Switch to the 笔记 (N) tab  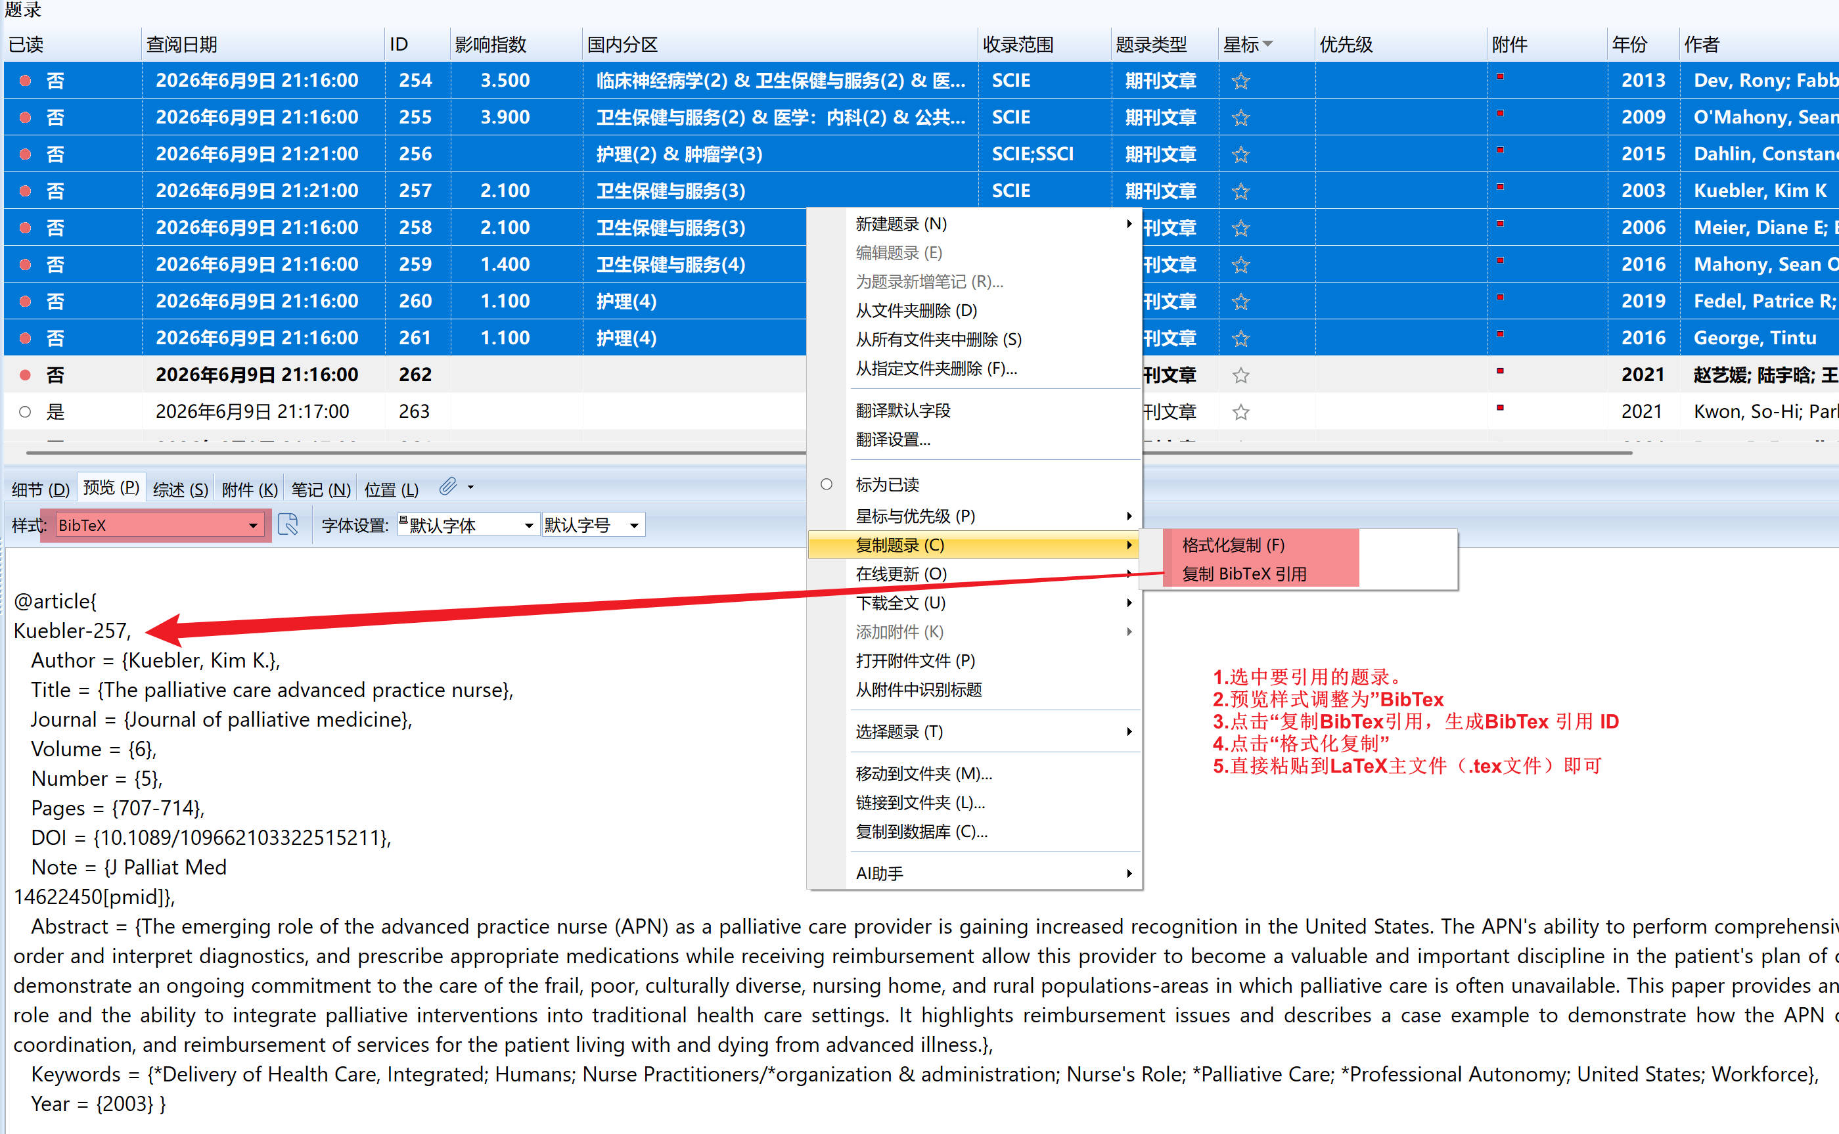pyautogui.click(x=321, y=489)
